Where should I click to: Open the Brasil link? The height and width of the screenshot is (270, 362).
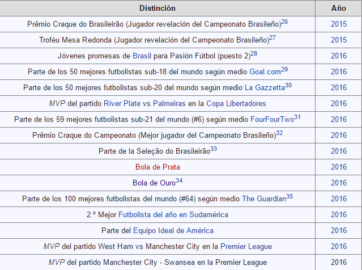142,56
